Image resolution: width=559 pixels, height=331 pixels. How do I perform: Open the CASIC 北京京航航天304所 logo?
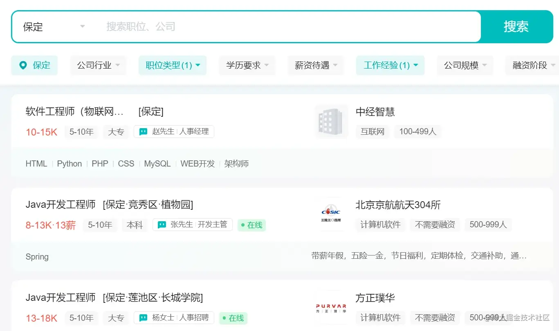tap(331, 214)
